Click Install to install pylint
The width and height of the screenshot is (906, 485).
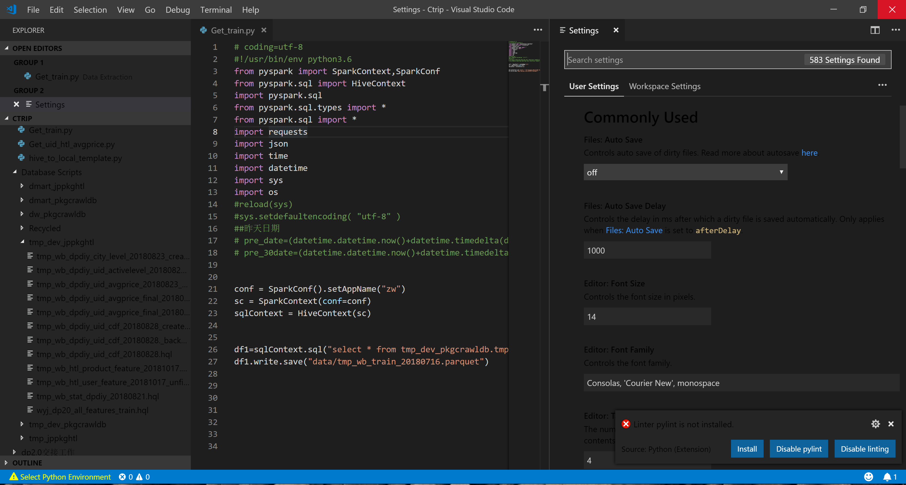(747, 448)
